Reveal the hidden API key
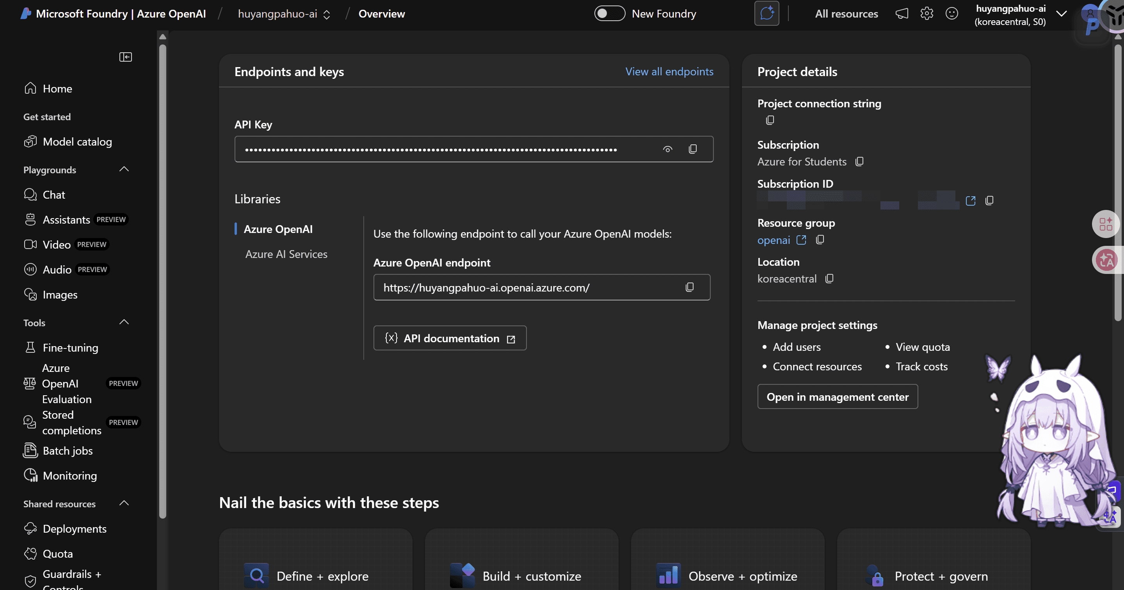The height and width of the screenshot is (590, 1124). pyautogui.click(x=668, y=149)
